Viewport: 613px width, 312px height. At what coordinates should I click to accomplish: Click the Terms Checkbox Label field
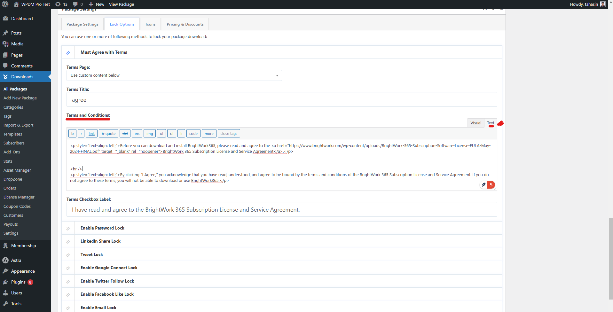pyautogui.click(x=282, y=209)
